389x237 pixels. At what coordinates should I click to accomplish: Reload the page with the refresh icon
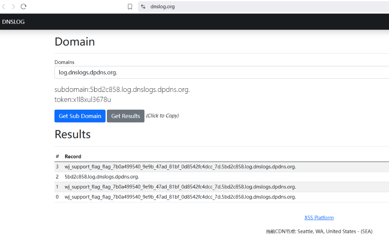[24, 7]
